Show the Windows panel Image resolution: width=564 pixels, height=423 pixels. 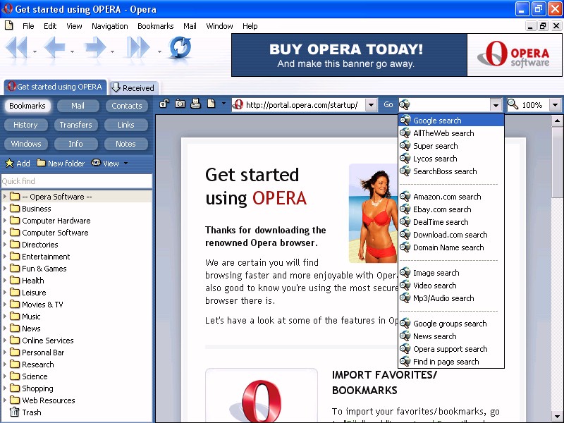[25, 144]
